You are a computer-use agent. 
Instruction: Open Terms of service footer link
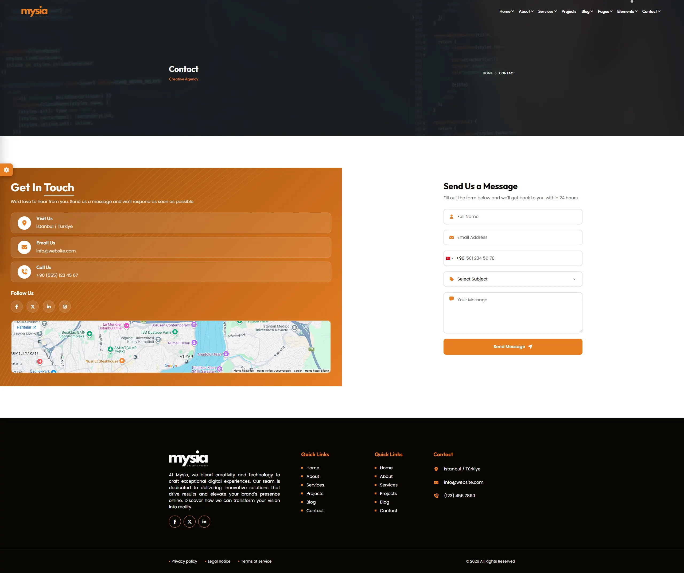pyautogui.click(x=256, y=561)
